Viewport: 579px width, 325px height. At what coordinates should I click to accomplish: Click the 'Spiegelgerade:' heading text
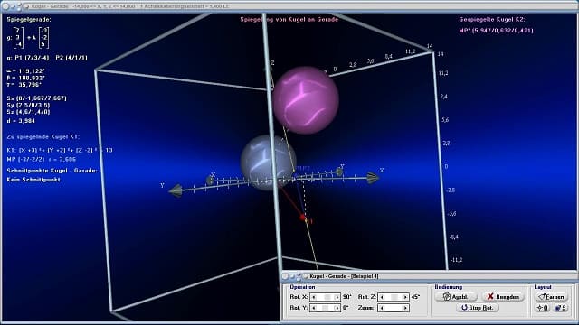click(x=29, y=20)
